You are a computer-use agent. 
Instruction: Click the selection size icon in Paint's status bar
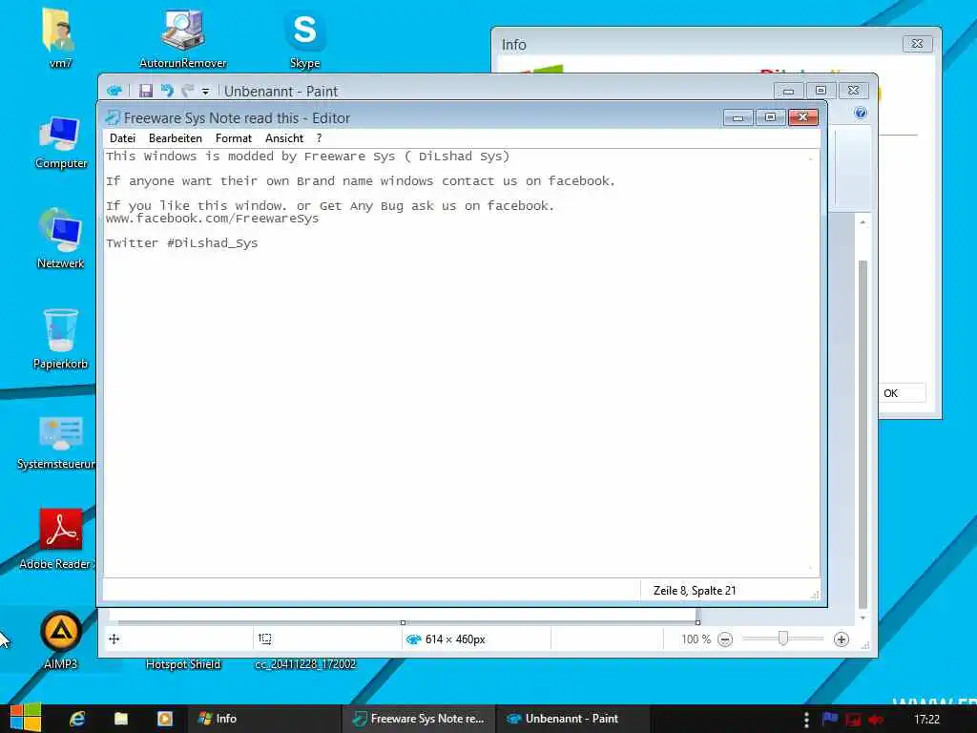[x=265, y=639]
